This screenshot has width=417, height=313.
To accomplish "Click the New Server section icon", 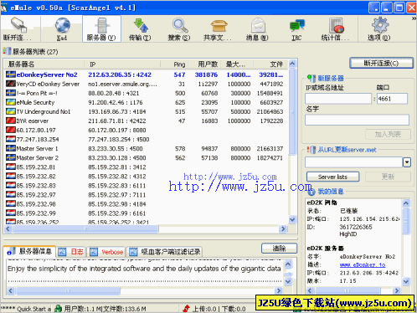I will [x=311, y=78].
